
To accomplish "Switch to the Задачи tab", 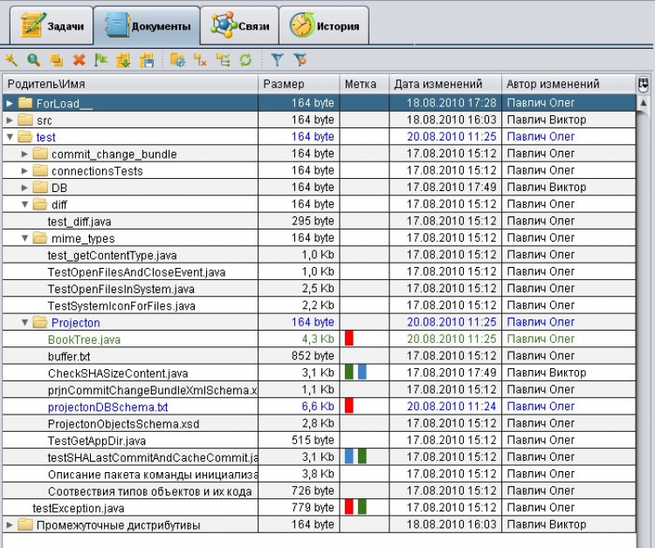I will 52,26.
